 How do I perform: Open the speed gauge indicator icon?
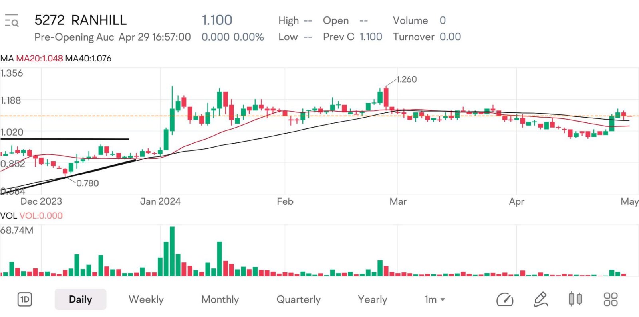[x=505, y=299]
